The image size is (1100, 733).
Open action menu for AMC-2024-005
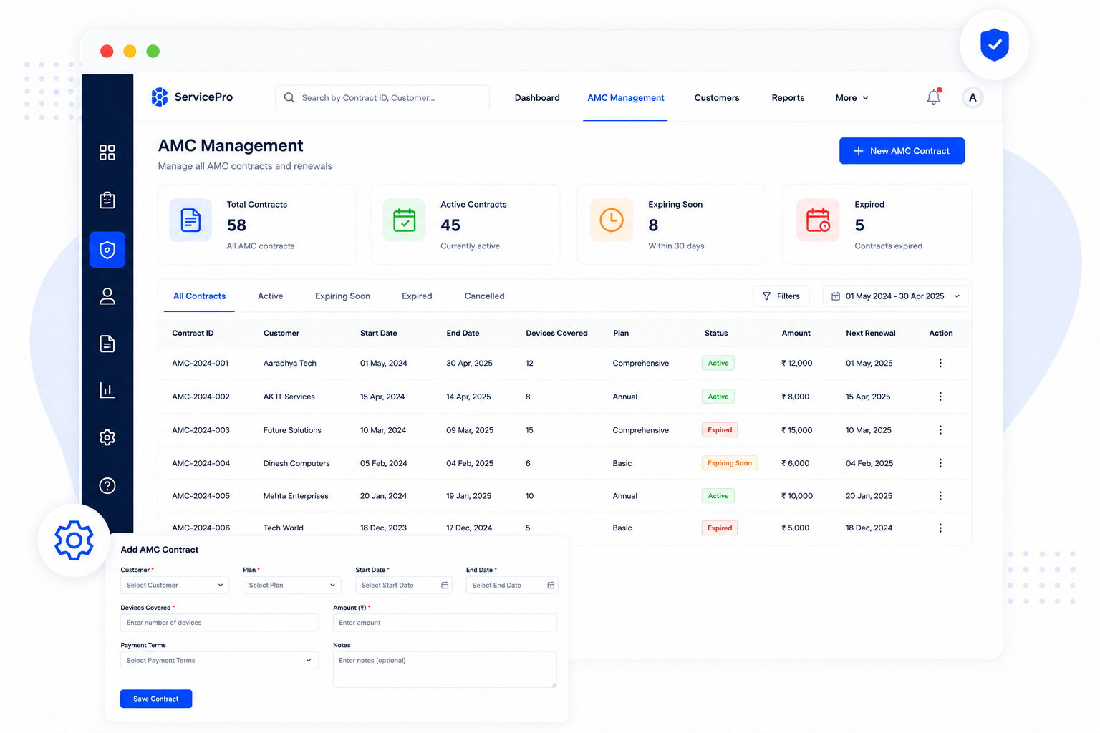[x=940, y=496]
